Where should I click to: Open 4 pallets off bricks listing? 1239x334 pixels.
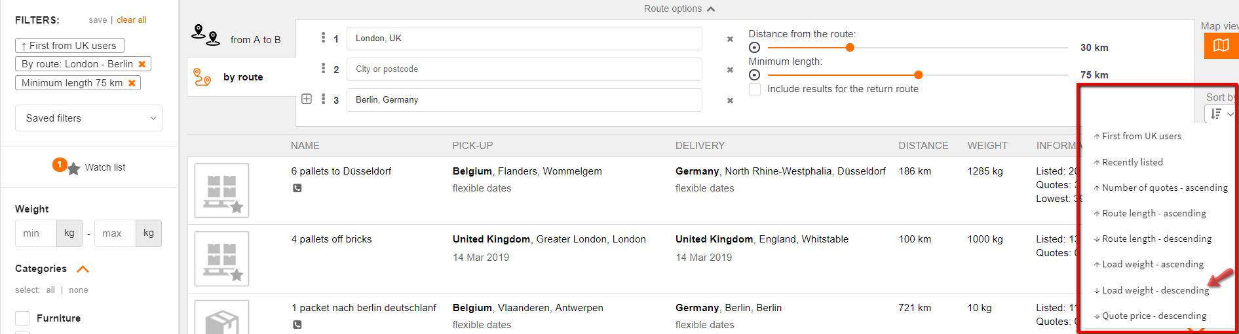click(332, 239)
